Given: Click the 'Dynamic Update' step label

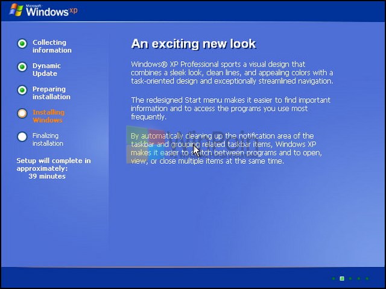Looking at the screenshot, I should [46, 70].
